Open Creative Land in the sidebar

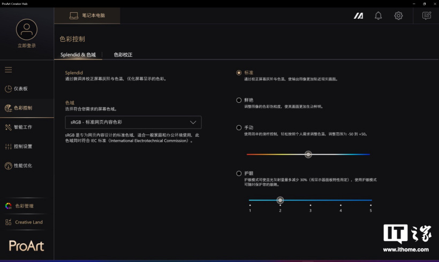click(x=27, y=222)
